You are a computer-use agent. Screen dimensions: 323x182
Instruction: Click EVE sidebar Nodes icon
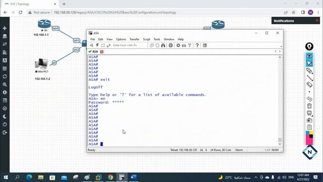[5, 36]
